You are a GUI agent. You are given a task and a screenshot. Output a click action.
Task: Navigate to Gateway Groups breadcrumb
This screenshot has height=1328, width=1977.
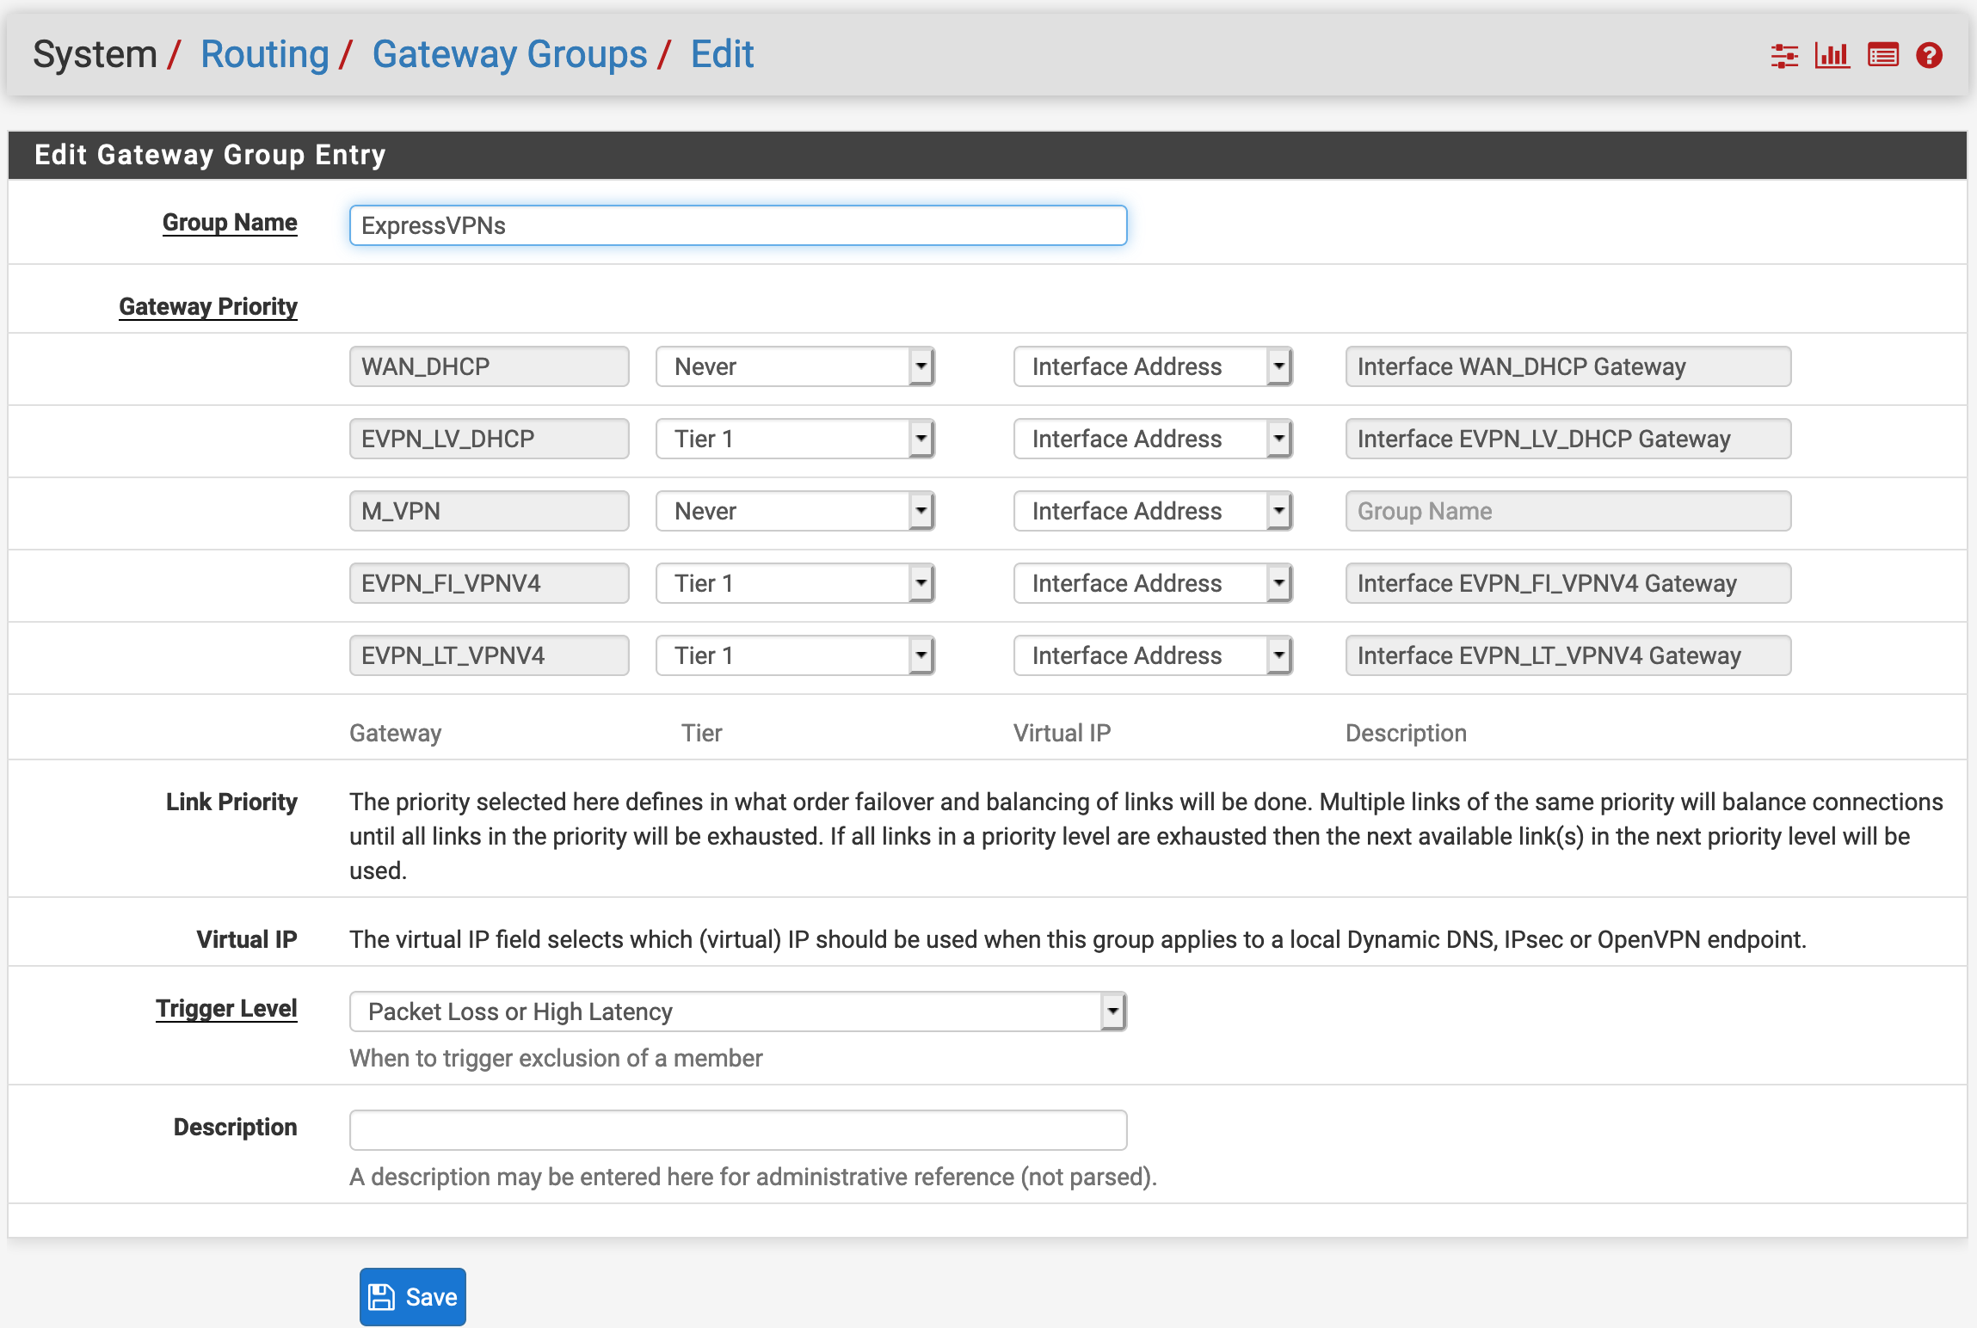[x=509, y=55]
